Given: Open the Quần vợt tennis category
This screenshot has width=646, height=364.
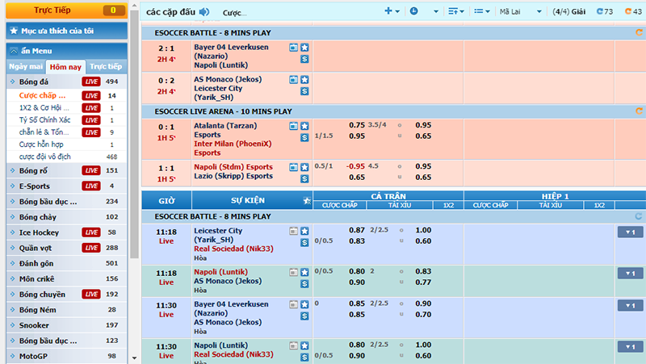Looking at the screenshot, I should tap(66, 248).
